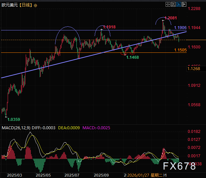Image resolution: width=206 pixels, height=178 pixels.
Task: Click the magenta MACD:-0.0025 value
Action: click(x=96, y=128)
